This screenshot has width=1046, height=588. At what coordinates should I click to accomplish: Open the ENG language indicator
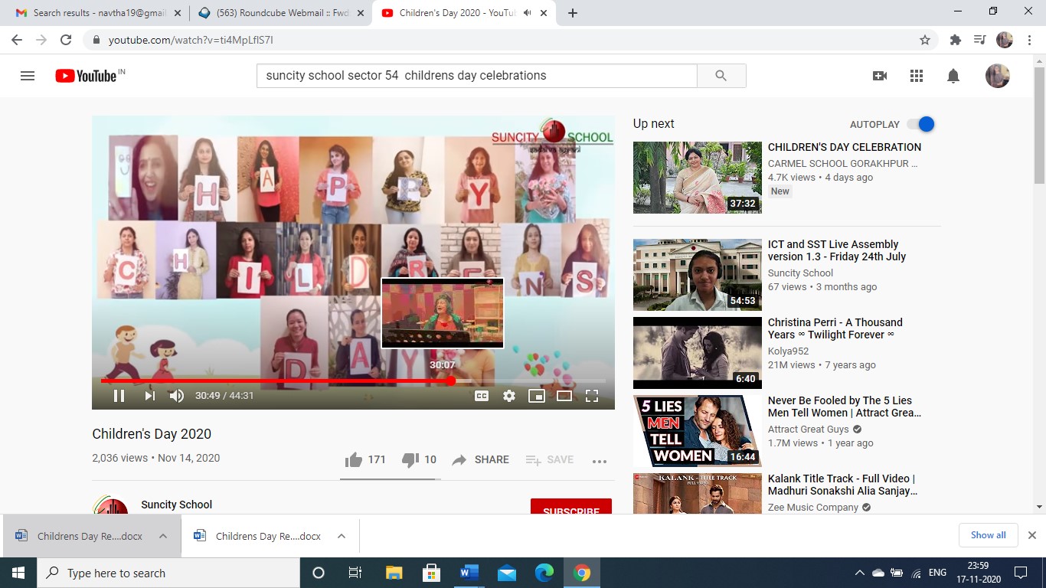[x=937, y=573]
